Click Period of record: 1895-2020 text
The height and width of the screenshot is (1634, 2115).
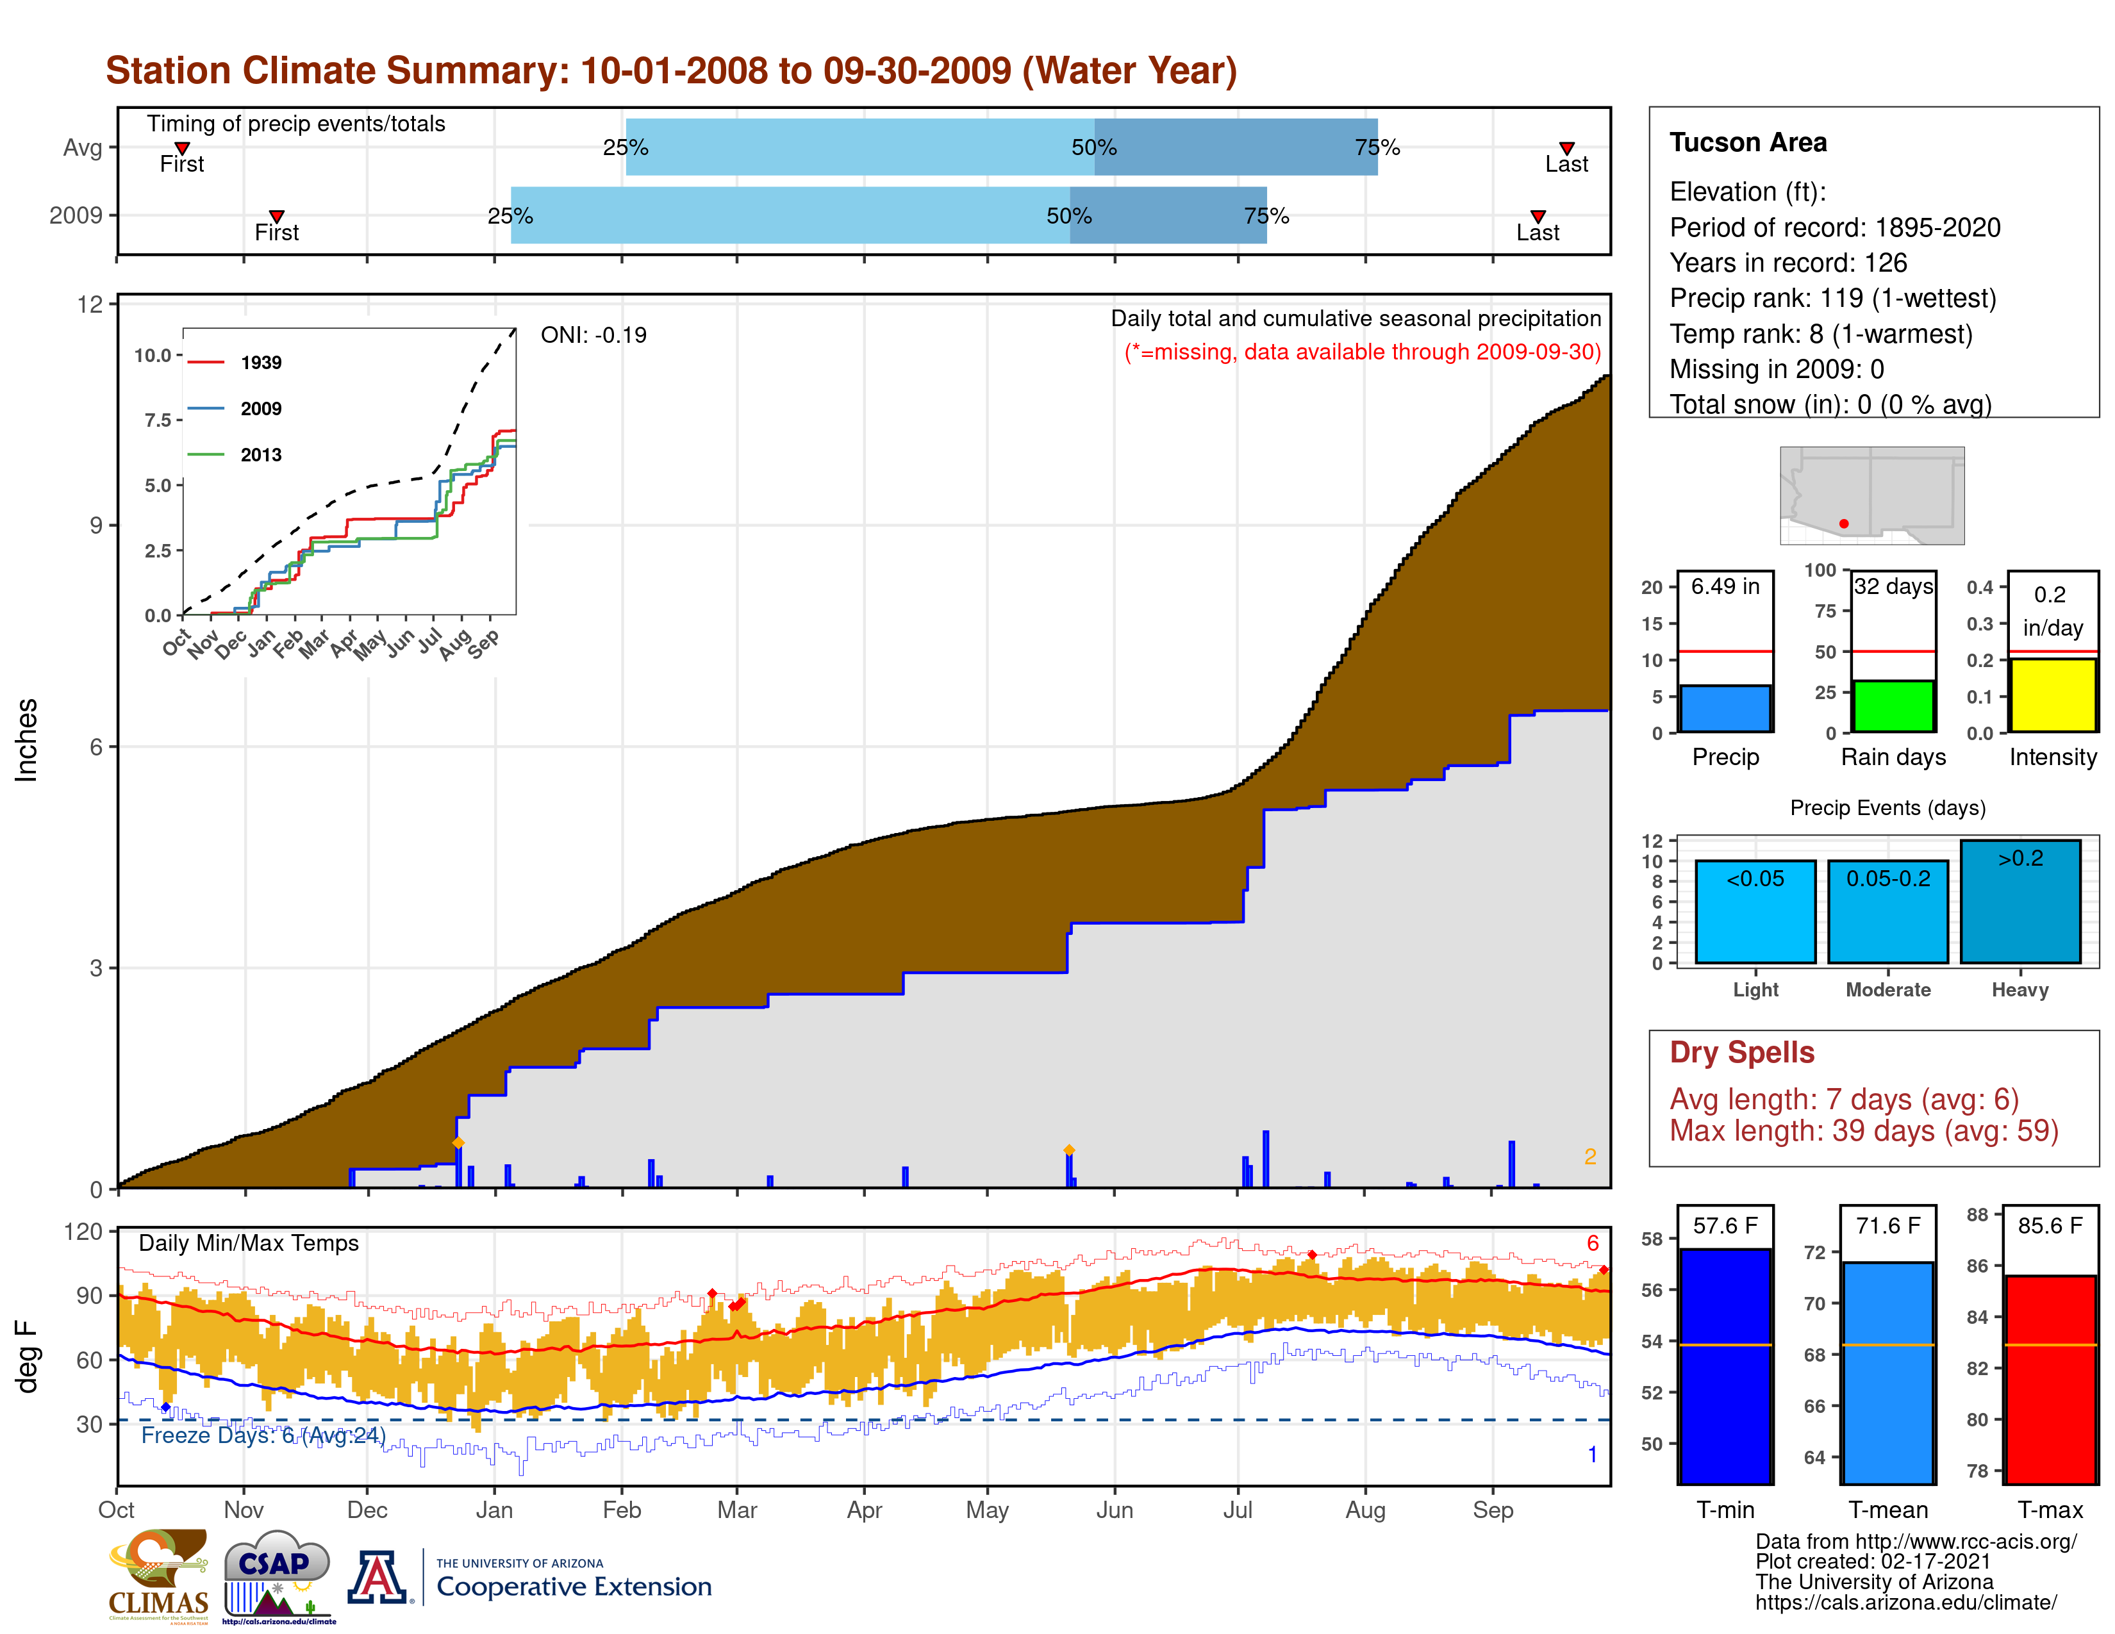pyautogui.click(x=1835, y=227)
